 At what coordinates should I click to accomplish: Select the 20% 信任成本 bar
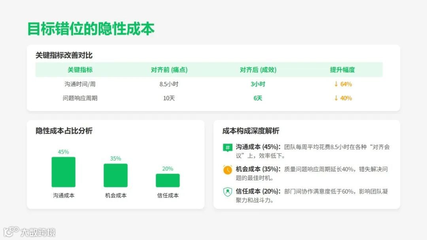[x=168, y=180]
